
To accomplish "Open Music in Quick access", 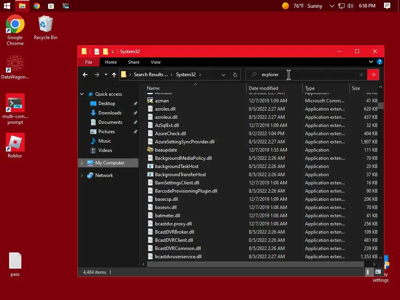I will pyautogui.click(x=105, y=141).
